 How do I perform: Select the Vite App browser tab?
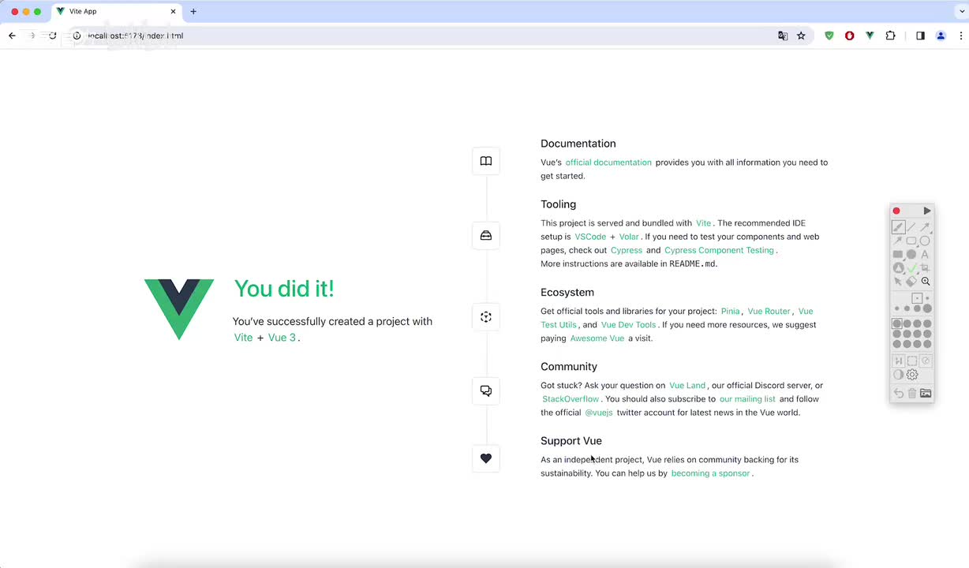coord(116,12)
